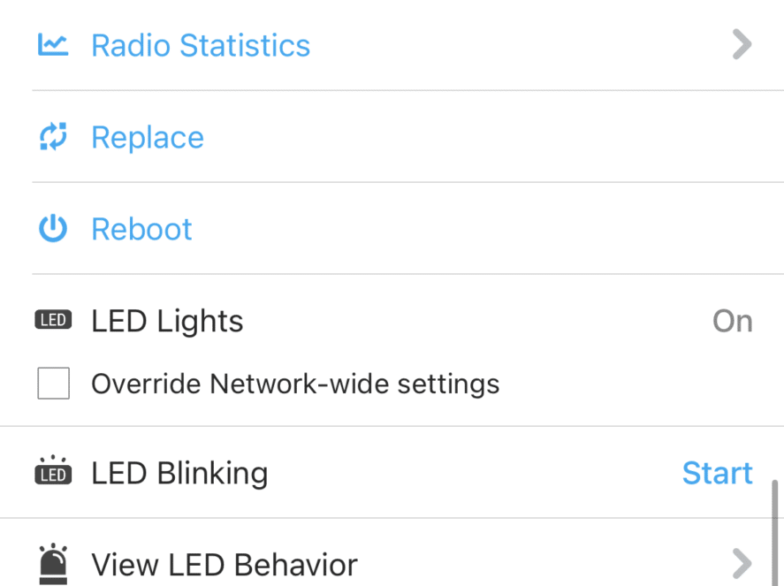Click the View LED Behavior siren icon
784x586 pixels.
tap(53, 564)
